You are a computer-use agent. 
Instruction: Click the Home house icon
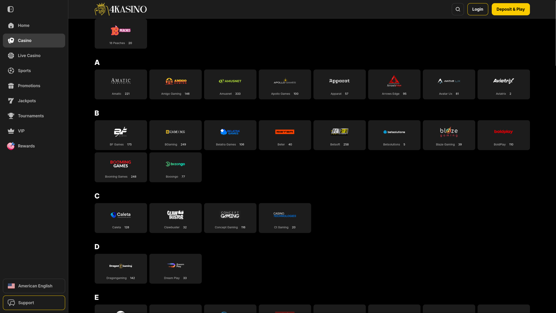[x=11, y=26]
